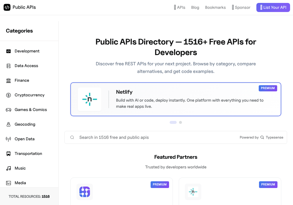The height and width of the screenshot is (205, 293).
Task: Select the Transportation category
Action: 29,154
